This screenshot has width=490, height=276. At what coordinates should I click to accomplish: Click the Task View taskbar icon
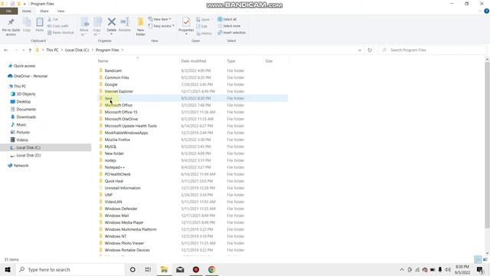coord(148,269)
